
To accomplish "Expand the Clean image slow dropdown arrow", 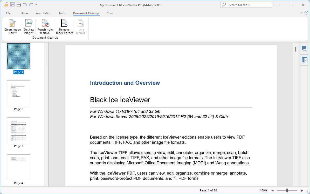I will pos(16,33).
